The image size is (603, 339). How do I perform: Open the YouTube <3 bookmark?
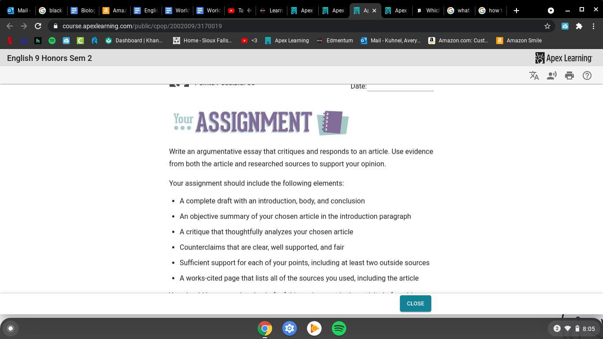(x=249, y=41)
